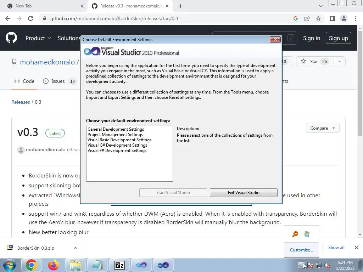Viewport: 363px width, 272px height.
Task: Click the Latest release badge
Action: tap(55, 134)
